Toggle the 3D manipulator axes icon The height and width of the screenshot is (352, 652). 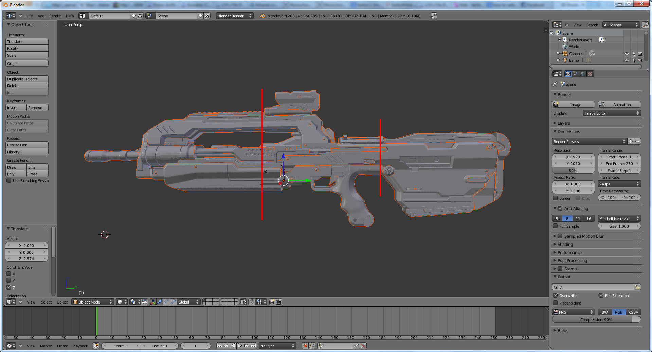click(x=153, y=302)
